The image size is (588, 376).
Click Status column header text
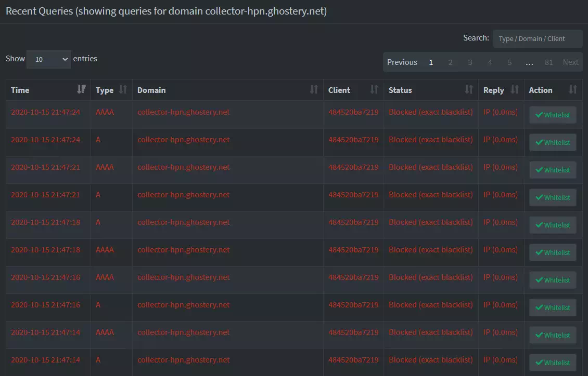point(400,90)
